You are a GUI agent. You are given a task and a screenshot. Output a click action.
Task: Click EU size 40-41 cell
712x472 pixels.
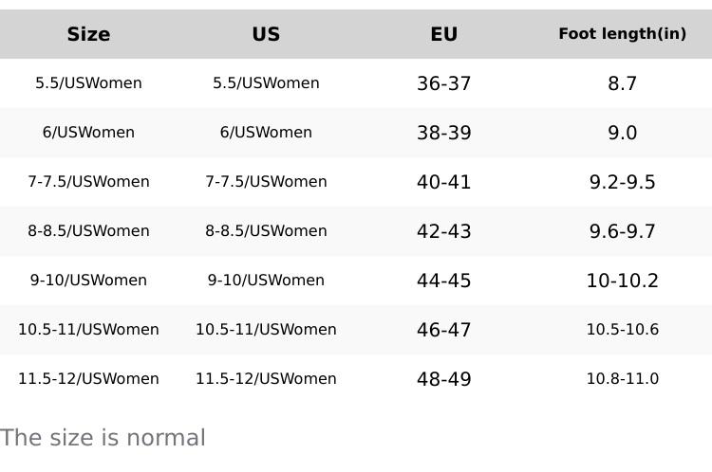tap(443, 182)
